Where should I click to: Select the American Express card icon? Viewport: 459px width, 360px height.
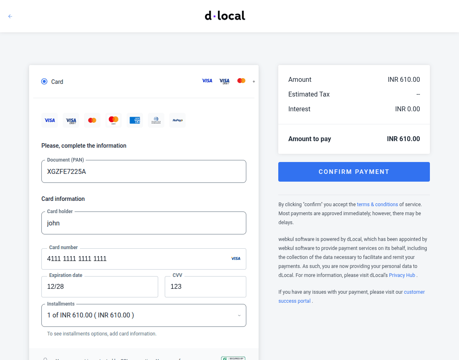[135, 120]
